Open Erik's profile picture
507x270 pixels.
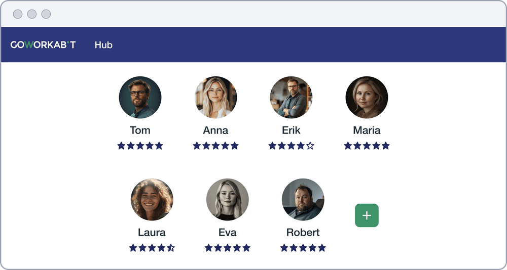pyautogui.click(x=291, y=98)
